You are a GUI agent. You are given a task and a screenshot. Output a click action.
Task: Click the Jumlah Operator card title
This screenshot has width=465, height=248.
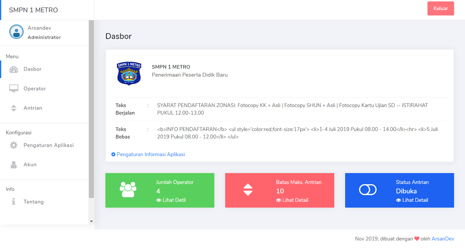tap(175, 182)
